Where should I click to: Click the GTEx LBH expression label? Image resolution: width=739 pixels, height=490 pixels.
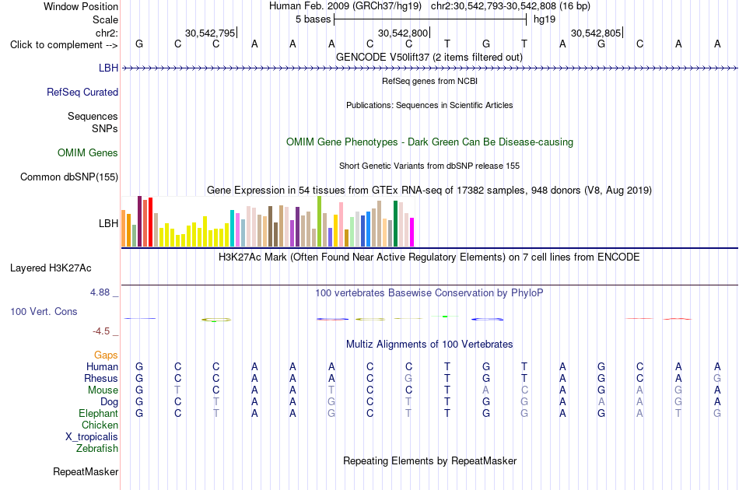click(108, 223)
